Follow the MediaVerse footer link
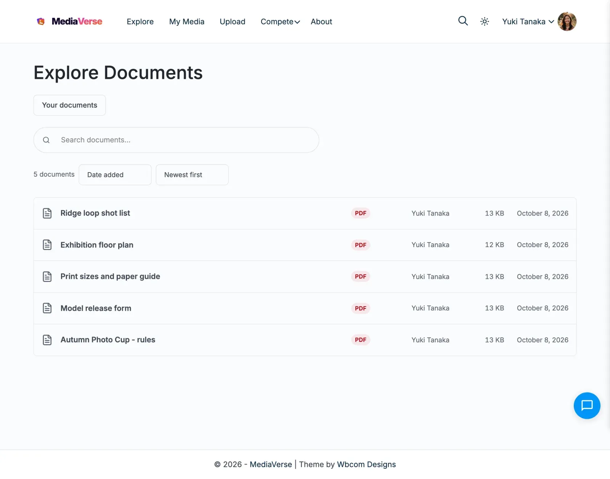Image resolution: width=610 pixels, height=479 pixels. (x=271, y=465)
